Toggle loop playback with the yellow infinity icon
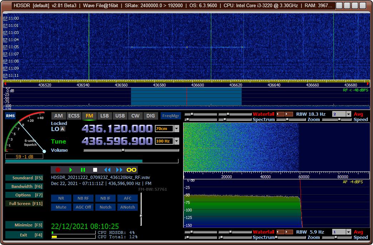The image size is (373, 245). (132, 170)
